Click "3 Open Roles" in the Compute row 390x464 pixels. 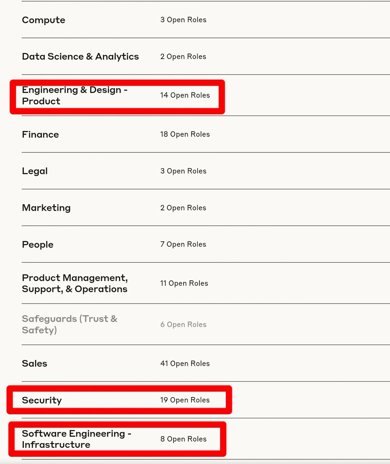[183, 20]
